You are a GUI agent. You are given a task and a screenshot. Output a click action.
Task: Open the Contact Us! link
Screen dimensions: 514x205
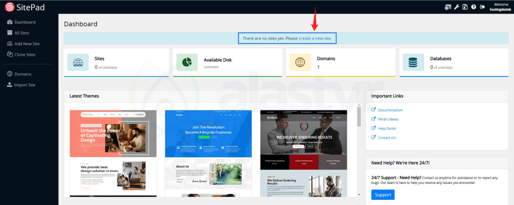tap(387, 138)
